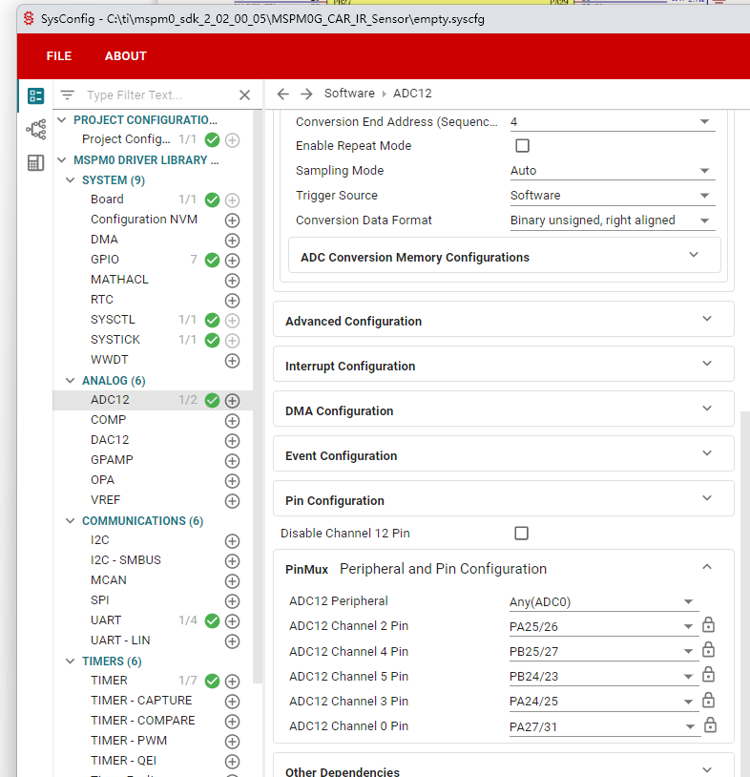Screen dimensions: 750x777
Task: Open ADC12 Peripheral dropdown
Action: (604, 602)
